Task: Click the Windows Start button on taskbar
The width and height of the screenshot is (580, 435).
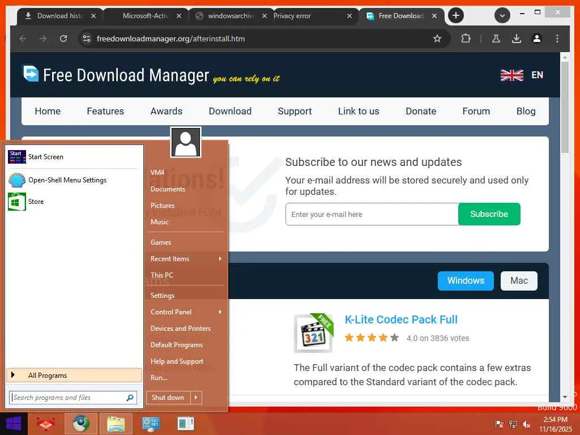Action: (x=14, y=424)
